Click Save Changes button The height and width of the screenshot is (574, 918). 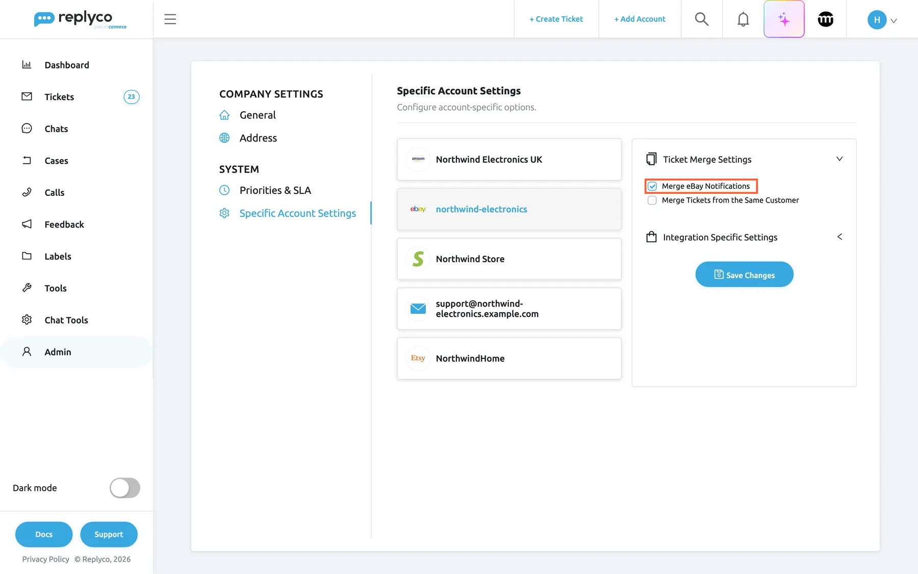(744, 274)
